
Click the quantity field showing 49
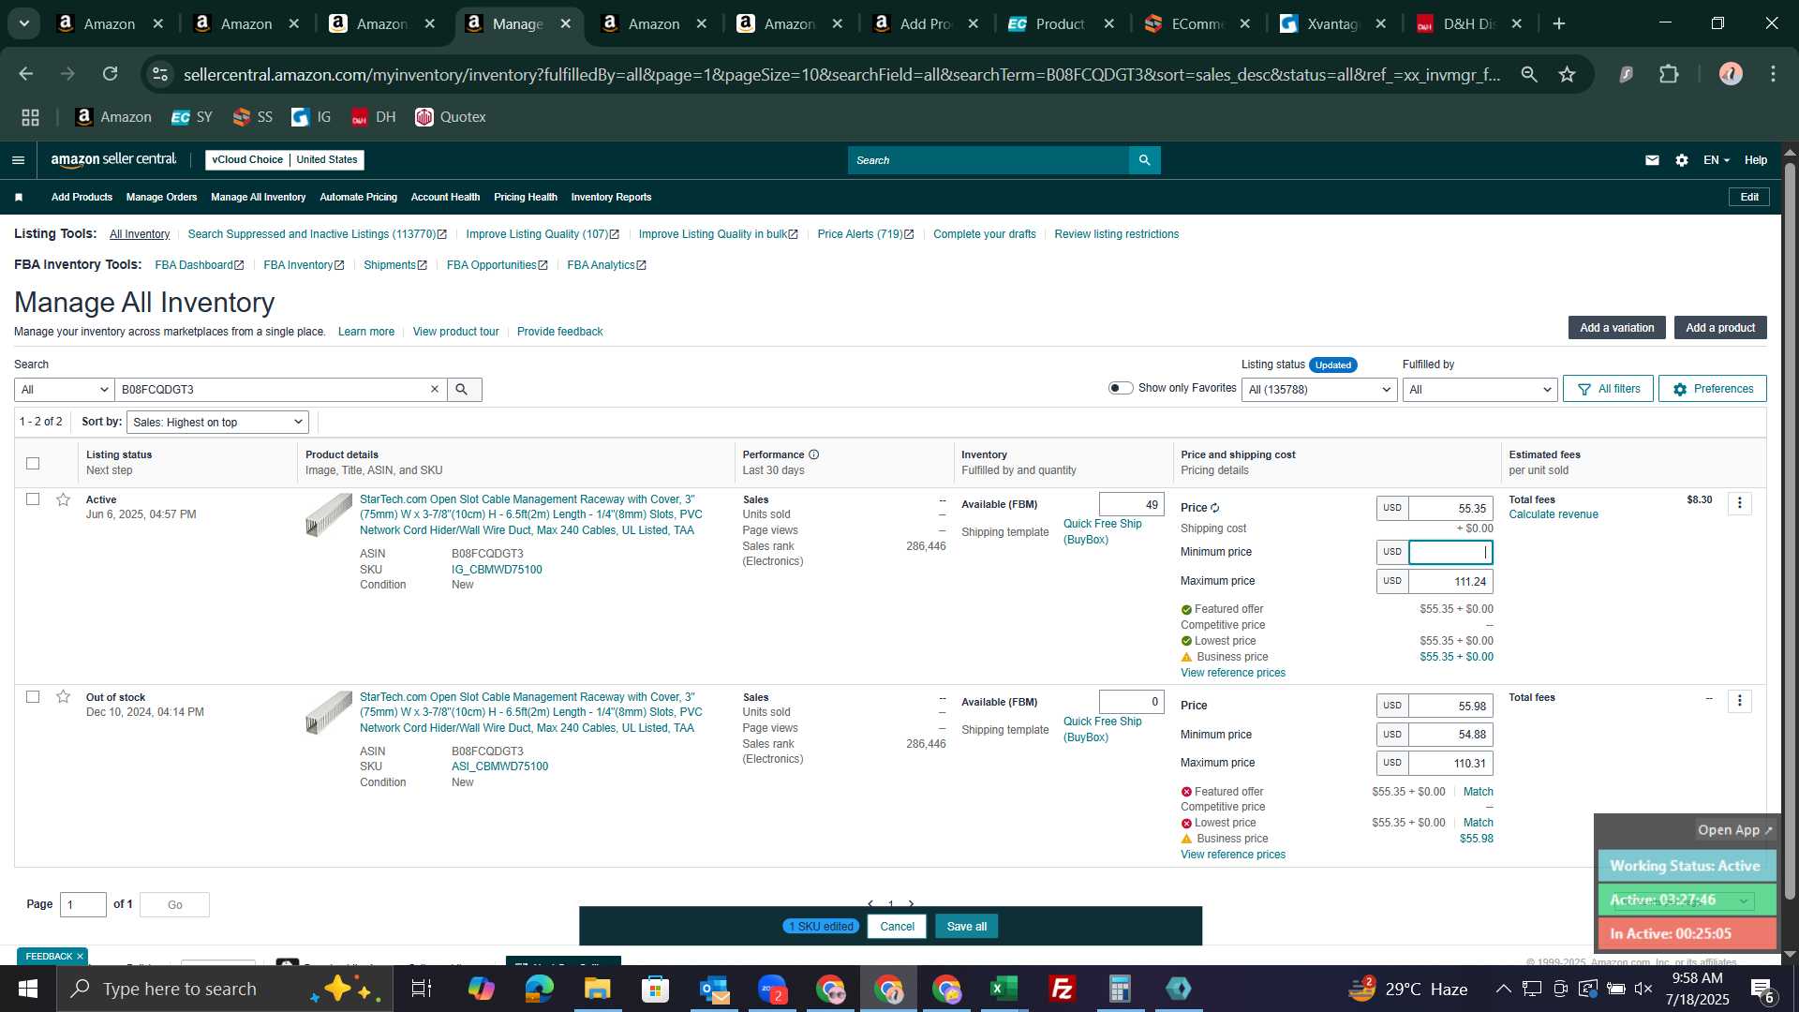tap(1131, 504)
